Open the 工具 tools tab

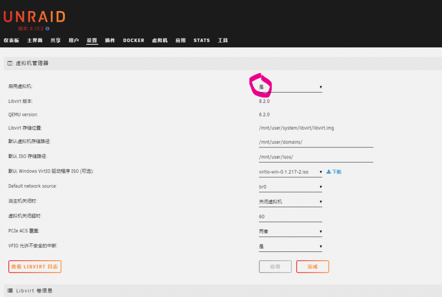pos(223,40)
